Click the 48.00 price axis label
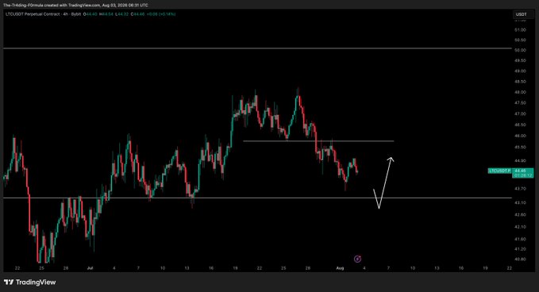539x292 pixels. point(520,92)
